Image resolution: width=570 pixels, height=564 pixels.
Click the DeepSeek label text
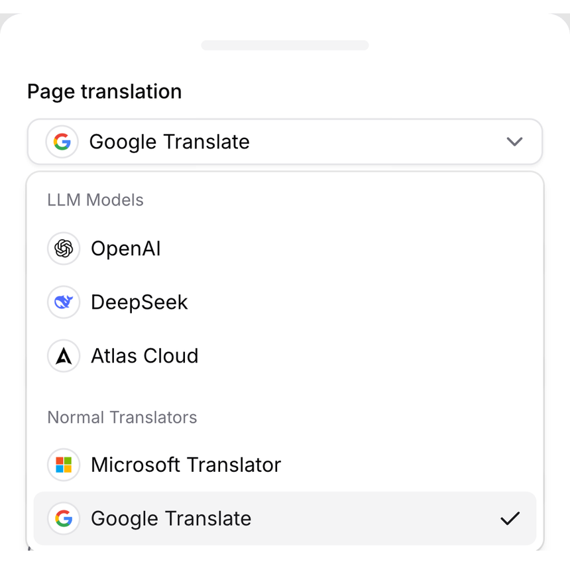click(139, 302)
